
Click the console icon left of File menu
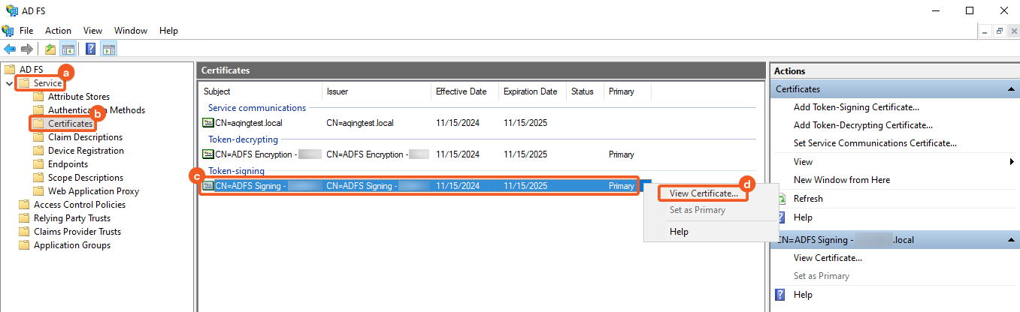[8, 31]
